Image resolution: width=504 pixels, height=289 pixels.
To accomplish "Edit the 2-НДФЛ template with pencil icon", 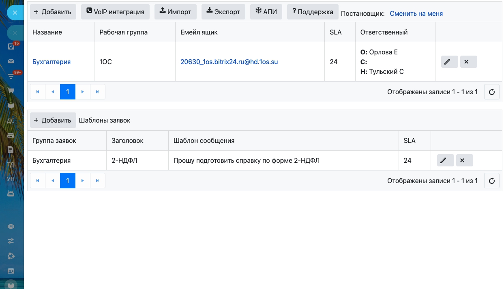I will tap(445, 160).
